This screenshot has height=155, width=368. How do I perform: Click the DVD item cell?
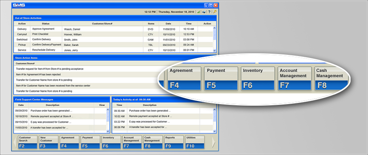150,29
